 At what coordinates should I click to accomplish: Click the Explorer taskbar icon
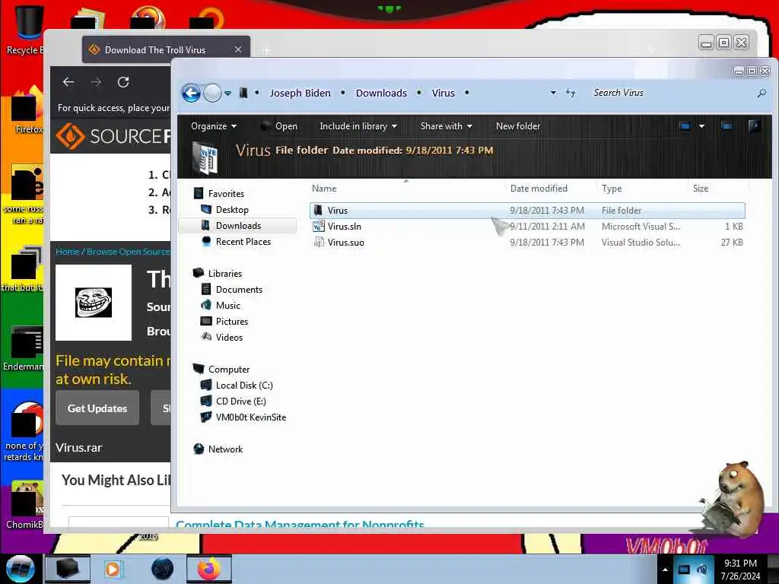pos(68,569)
